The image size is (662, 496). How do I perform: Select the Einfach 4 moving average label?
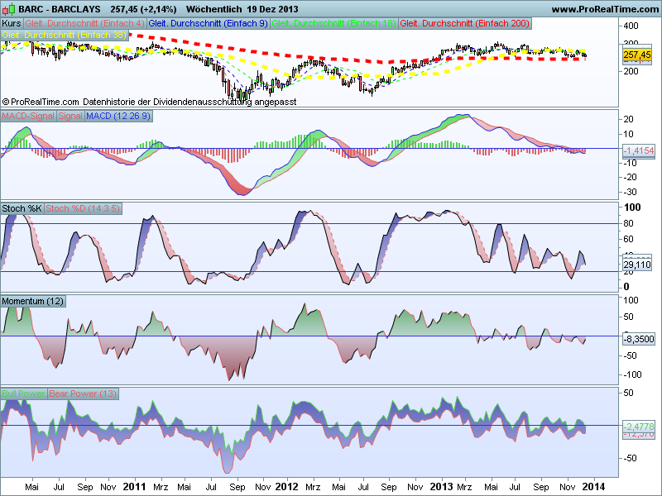[85, 24]
